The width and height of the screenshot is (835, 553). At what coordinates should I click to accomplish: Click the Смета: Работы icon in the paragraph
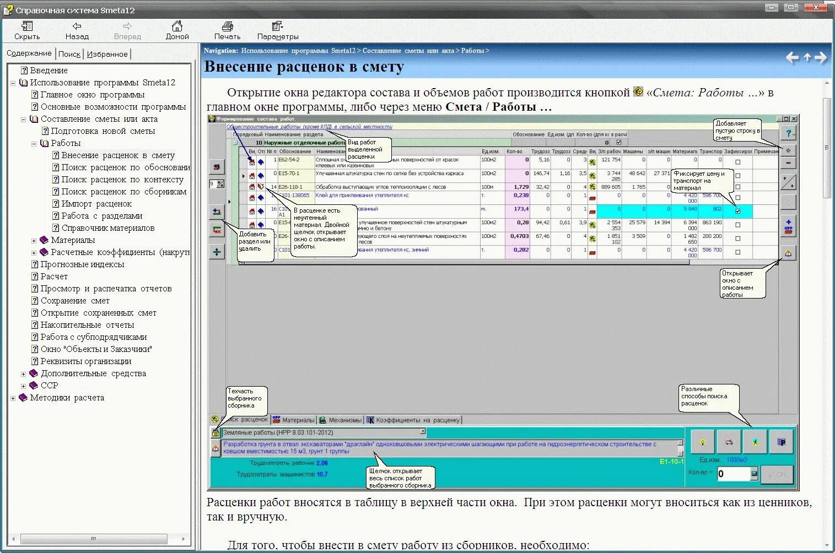638,91
